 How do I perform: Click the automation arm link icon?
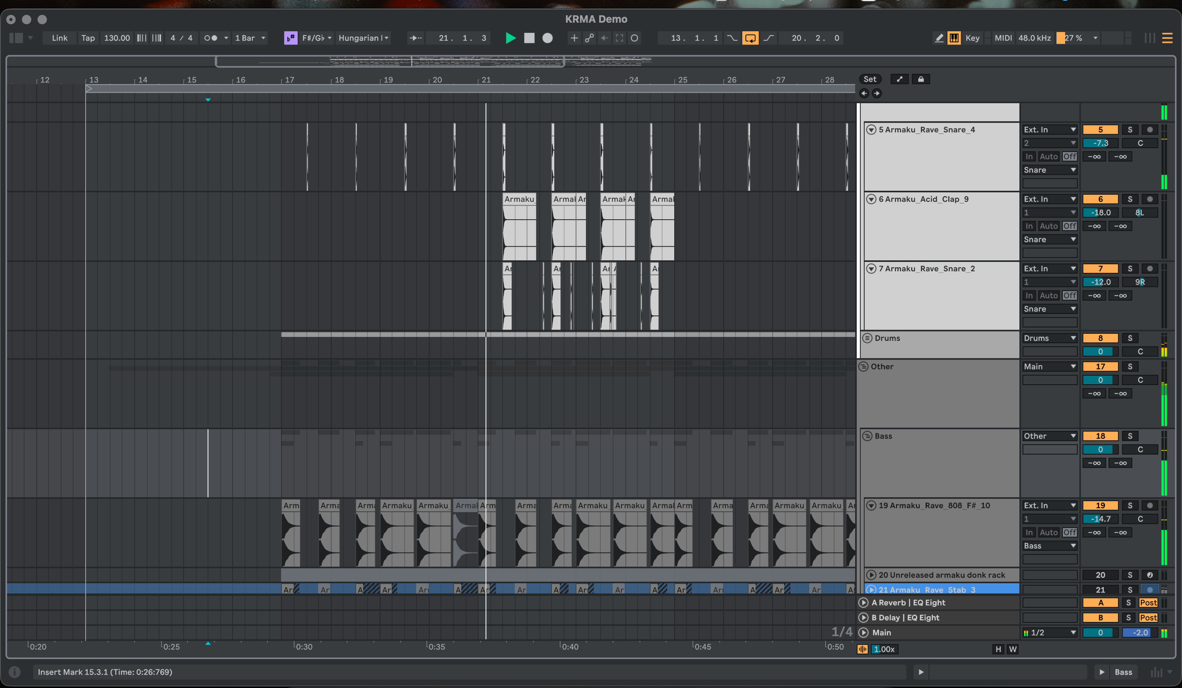click(589, 38)
